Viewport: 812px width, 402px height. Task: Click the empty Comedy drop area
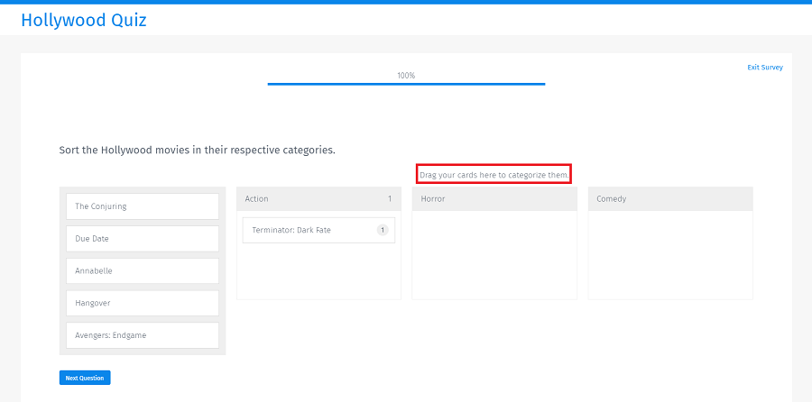click(670, 254)
